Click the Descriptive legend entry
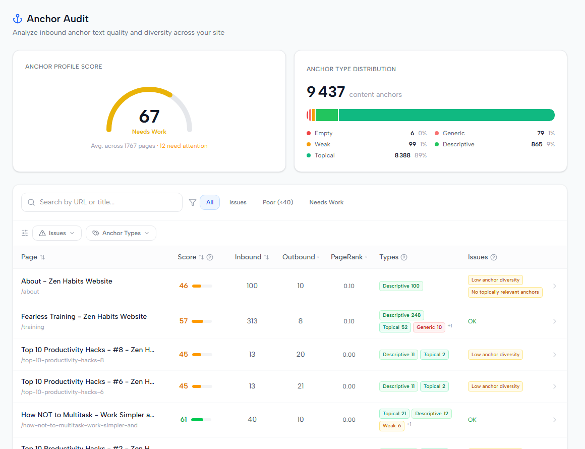The height and width of the screenshot is (449, 585). point(495,144)
